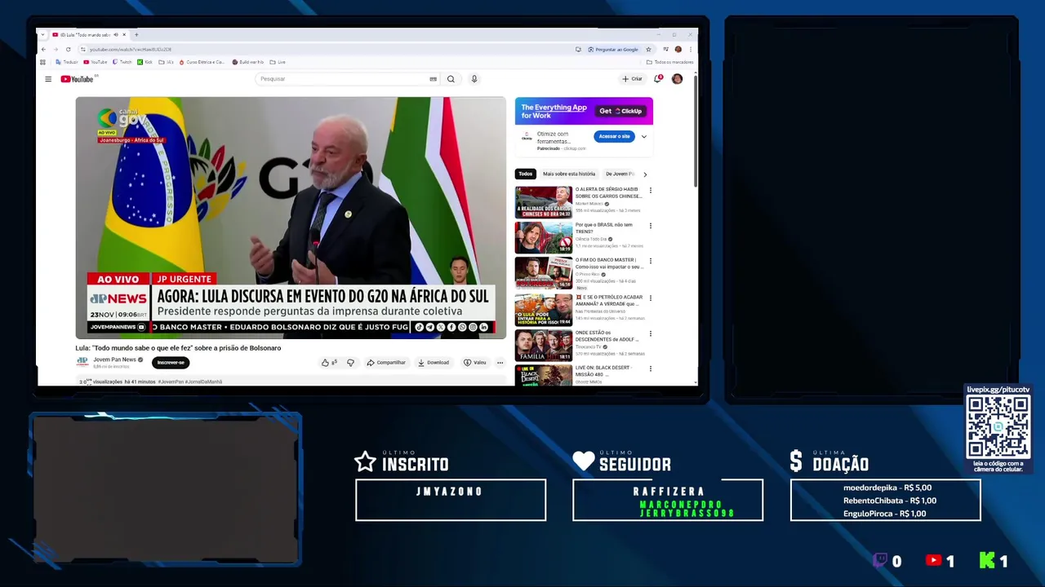Reload the browser page
Screen dimensions: 1045x587
click(68, 50)
